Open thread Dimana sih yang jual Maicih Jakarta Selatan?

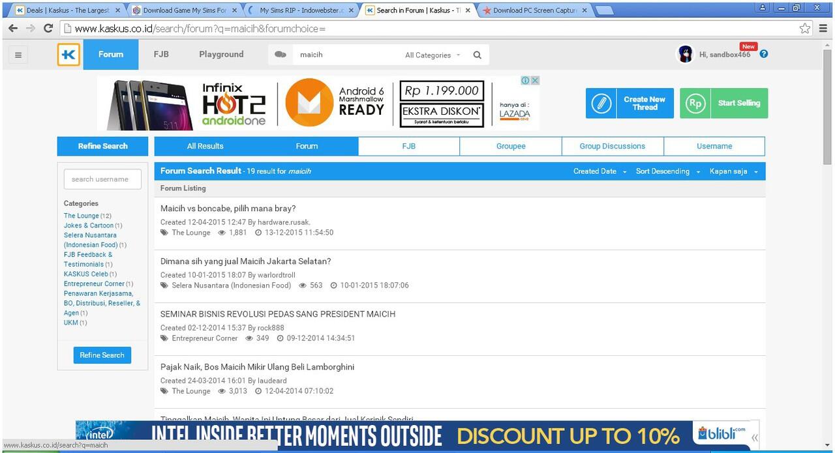tap(246, 261)
